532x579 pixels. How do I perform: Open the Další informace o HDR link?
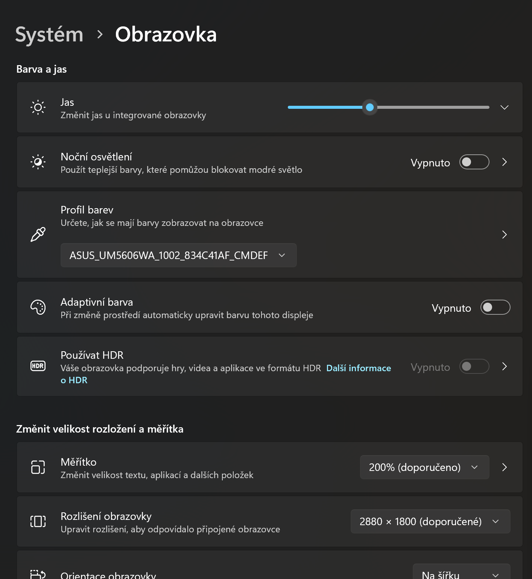(x=358, y=368)
